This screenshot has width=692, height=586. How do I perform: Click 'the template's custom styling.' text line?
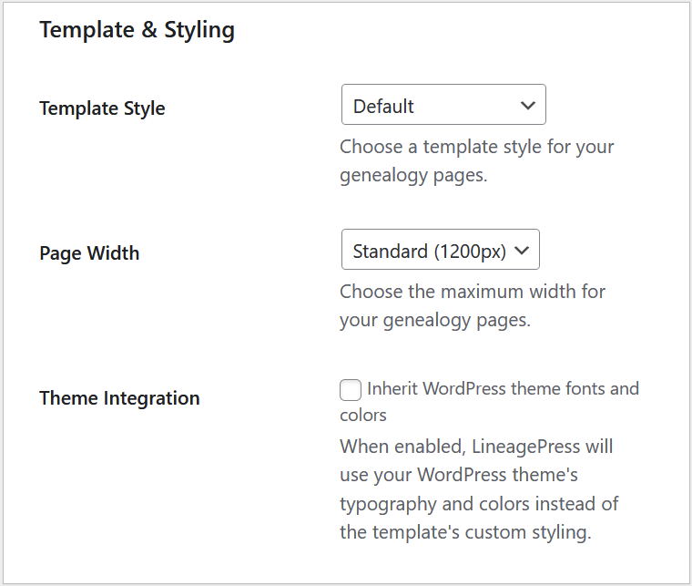pos(465,532)
